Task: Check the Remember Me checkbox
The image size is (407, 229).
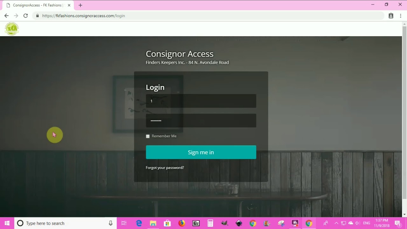Action: 148,136
